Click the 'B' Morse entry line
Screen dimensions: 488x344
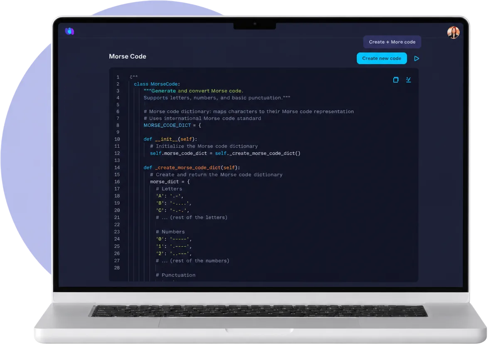[173, 203]
